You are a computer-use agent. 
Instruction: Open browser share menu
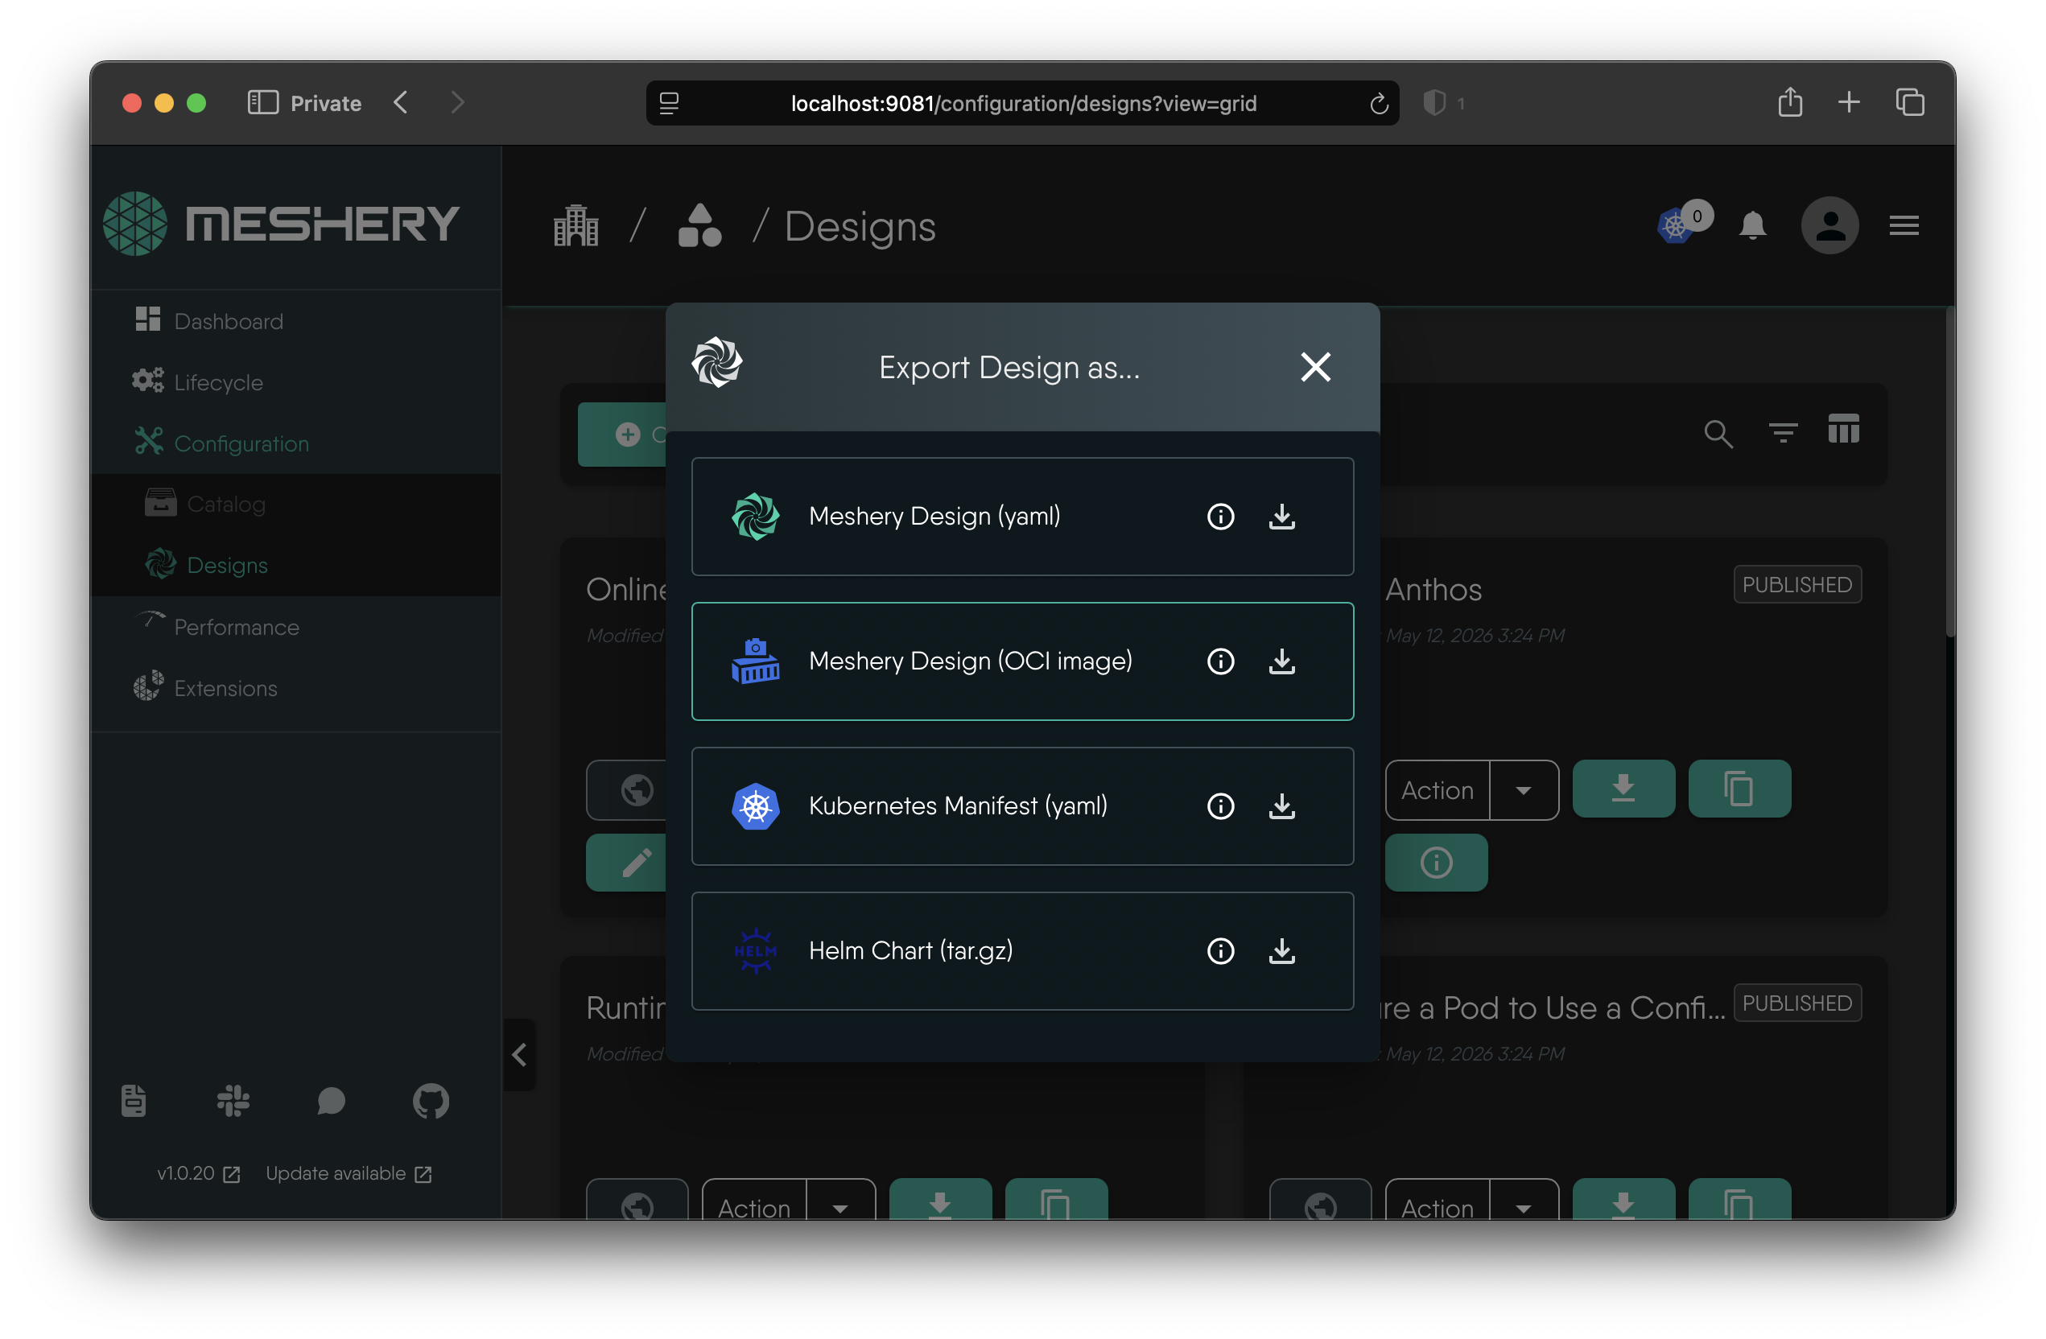tap(1790, 102)
